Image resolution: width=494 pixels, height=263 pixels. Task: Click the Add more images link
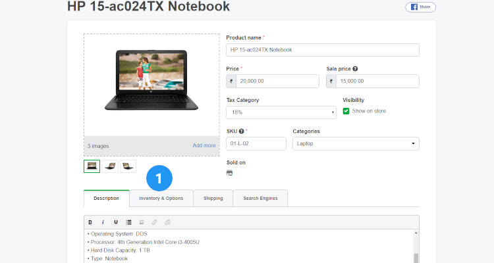click(204, 145)
